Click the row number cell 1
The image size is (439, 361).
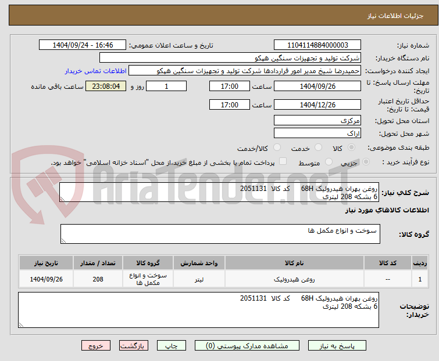point(420,279)
